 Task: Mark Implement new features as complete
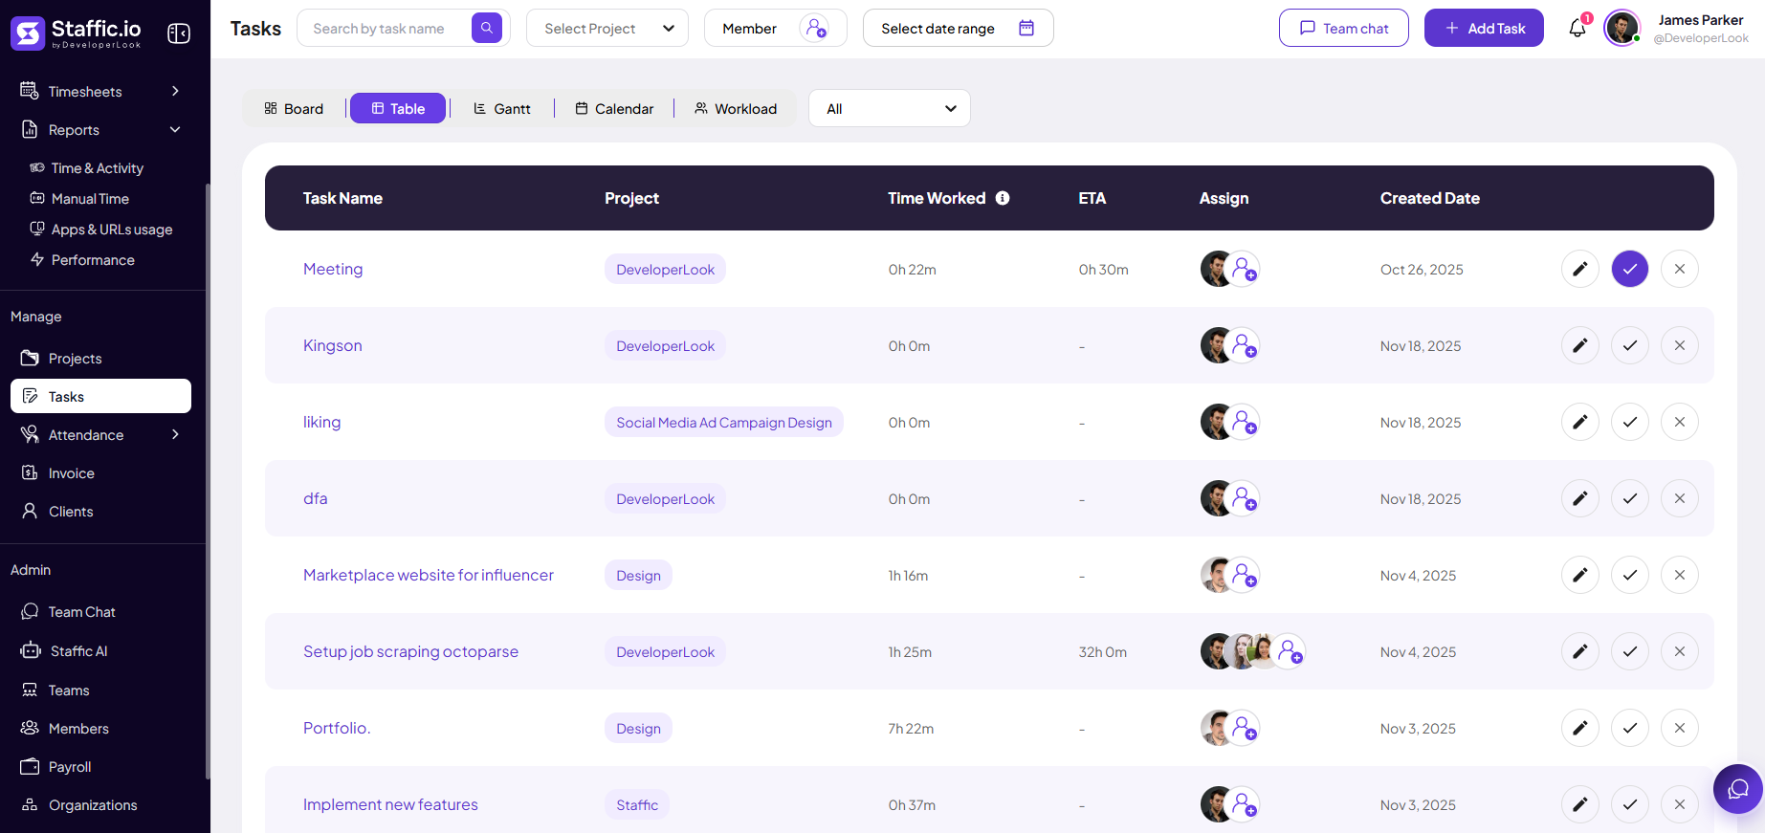coord(1630,804)
